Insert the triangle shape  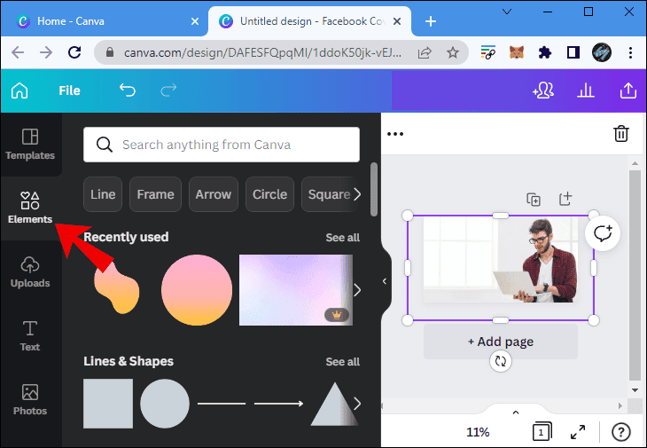click(335, 404)
